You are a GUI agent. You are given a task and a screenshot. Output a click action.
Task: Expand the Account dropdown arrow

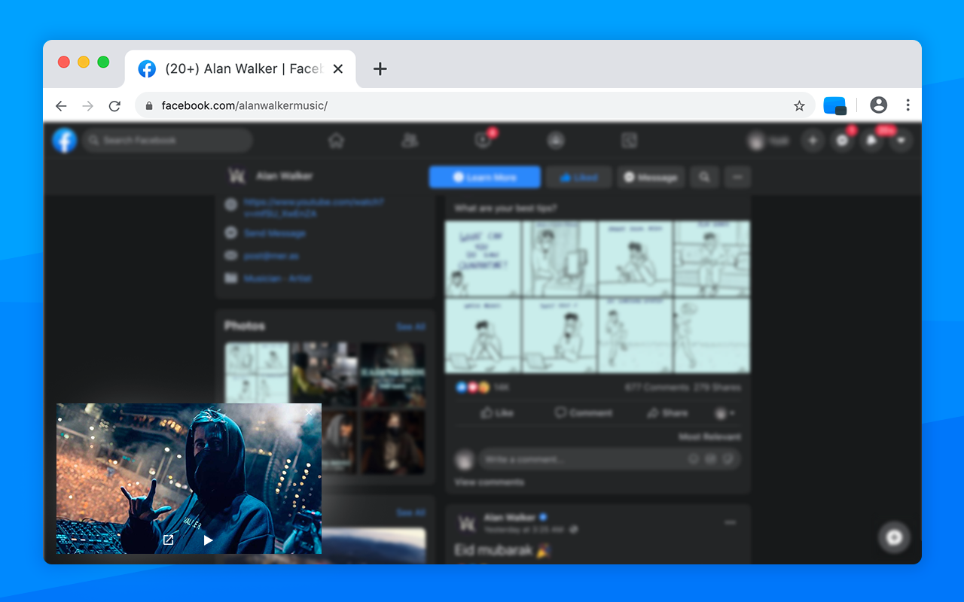(x=901, y=140)
